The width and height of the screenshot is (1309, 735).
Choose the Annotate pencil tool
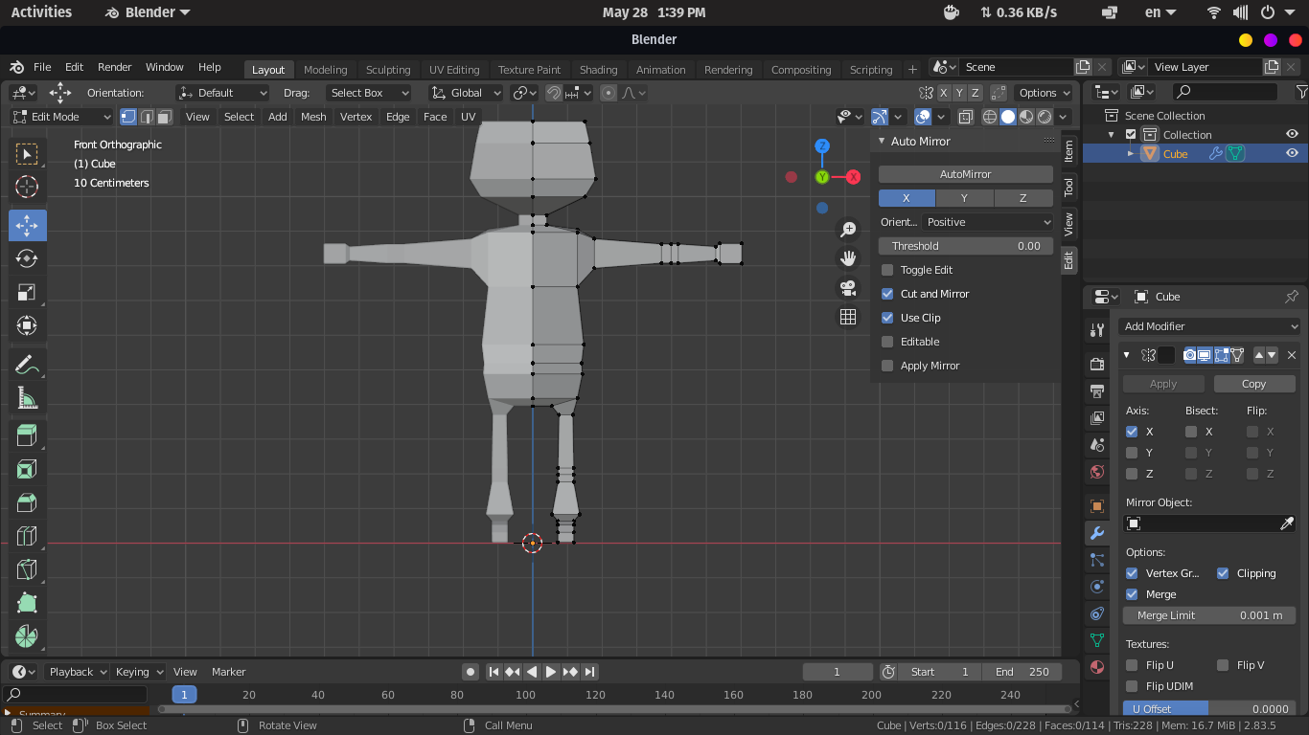click(x=27, y=366)
